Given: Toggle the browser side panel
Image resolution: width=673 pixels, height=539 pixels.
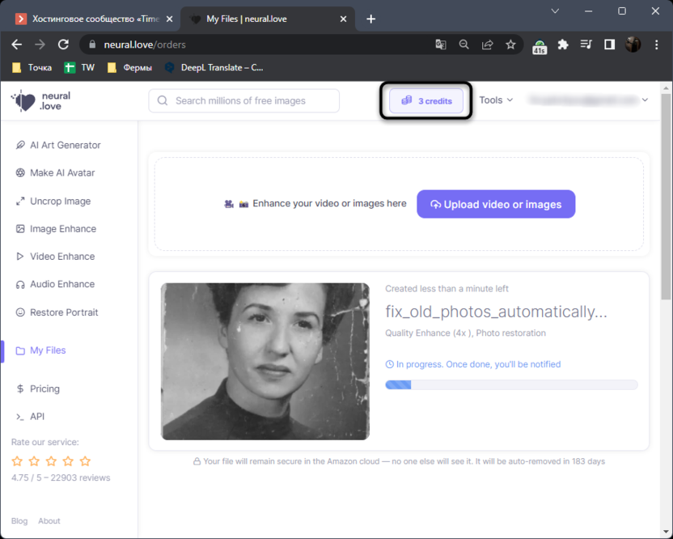Looking at the screenshot, I should click(609, 45).
